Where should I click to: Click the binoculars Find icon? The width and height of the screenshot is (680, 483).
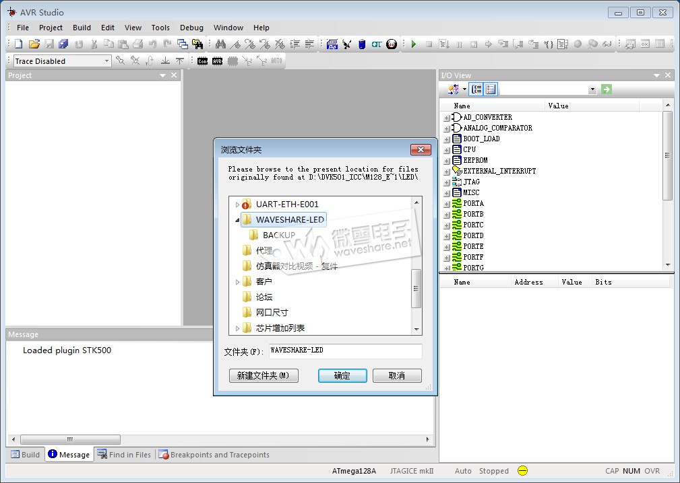coord(220,44)
